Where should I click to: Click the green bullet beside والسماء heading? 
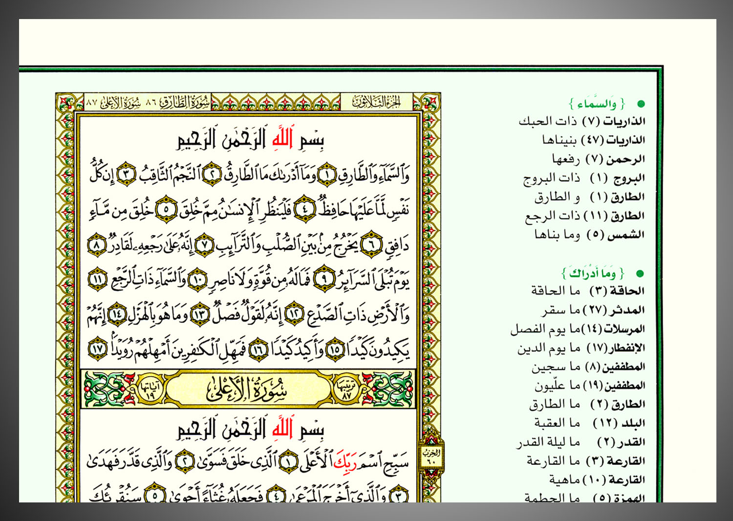coord(641,104)
